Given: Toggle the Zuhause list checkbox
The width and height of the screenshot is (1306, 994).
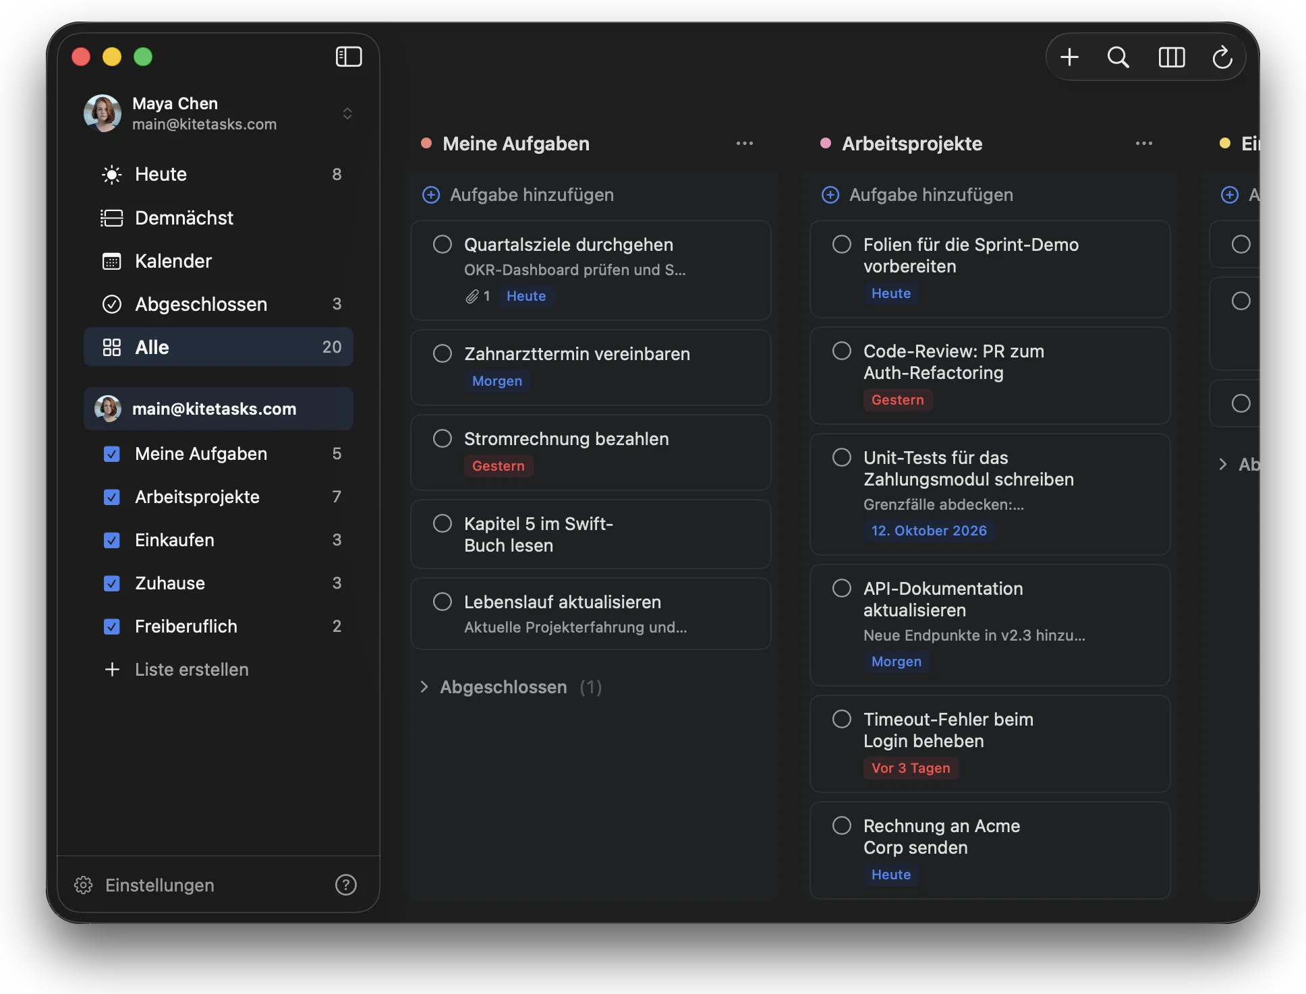Looking at the screenshot, I should coord(112,583).
